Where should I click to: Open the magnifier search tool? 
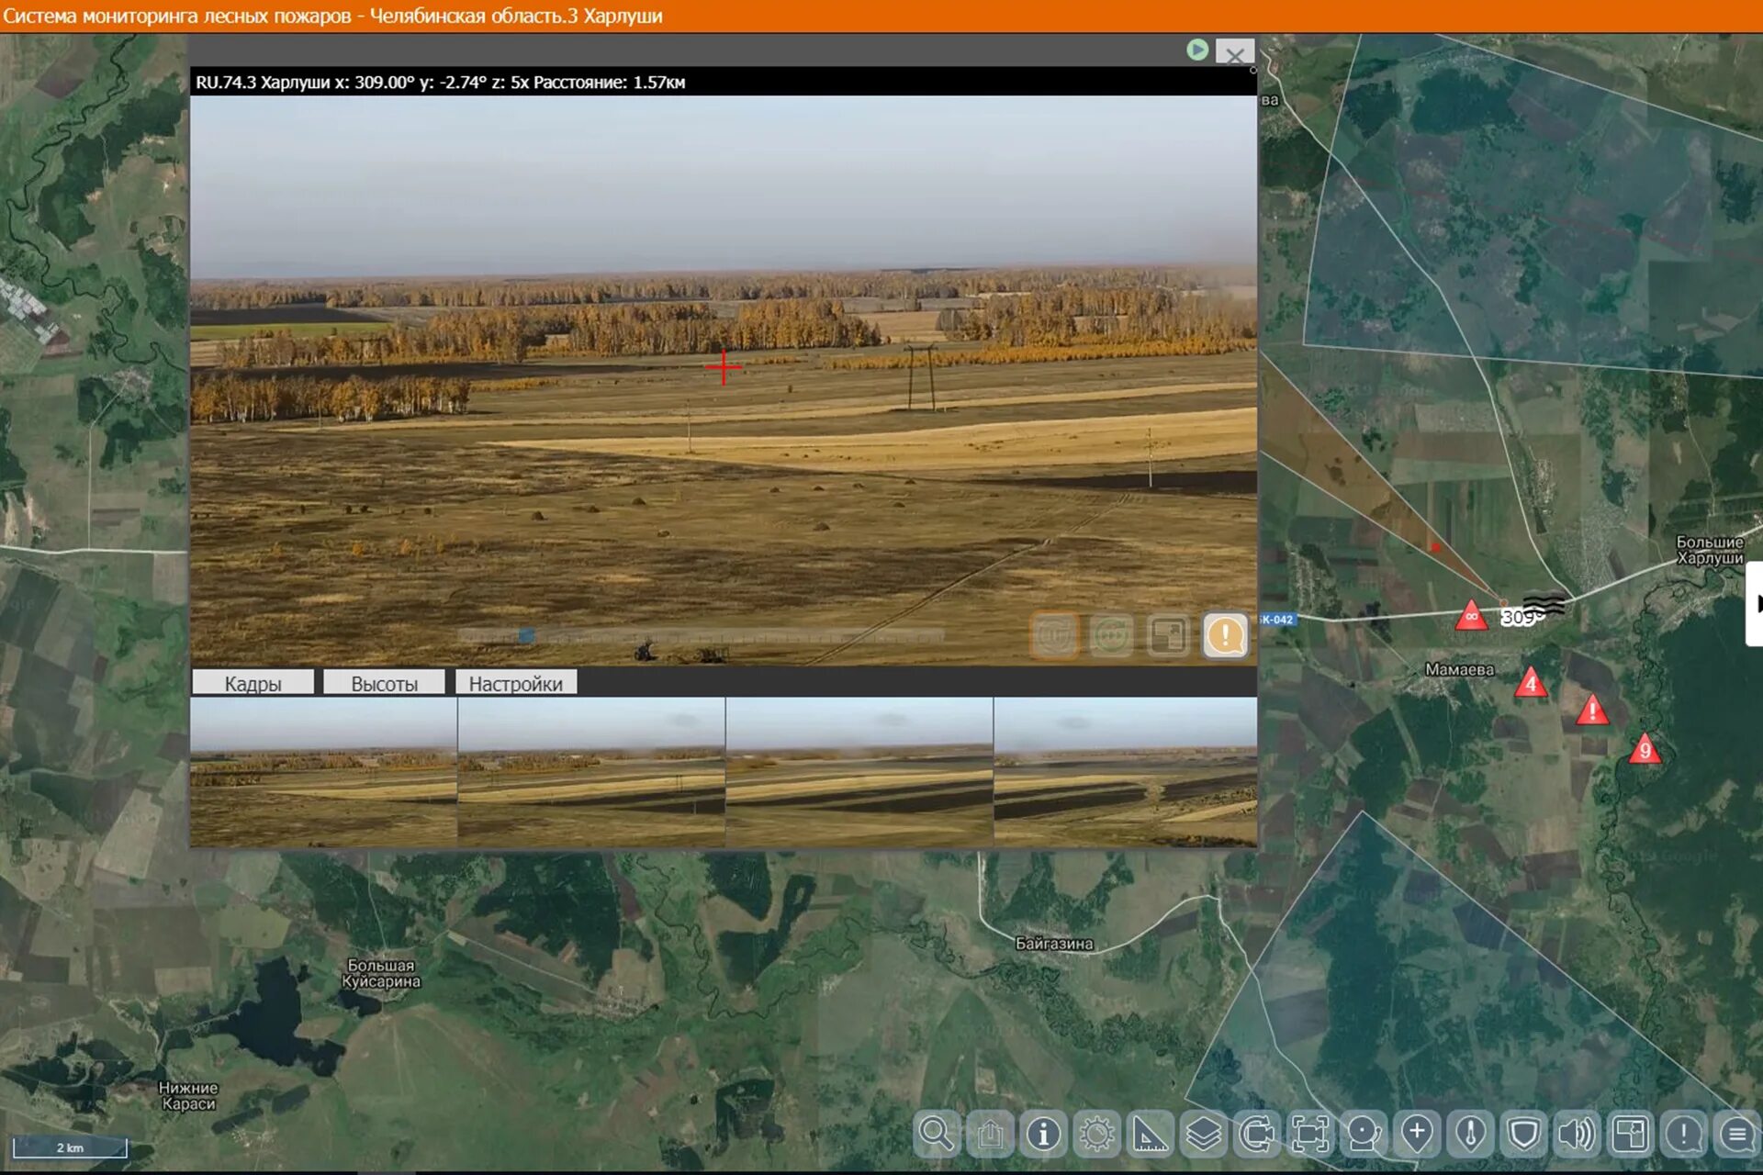click(937, 1135)
